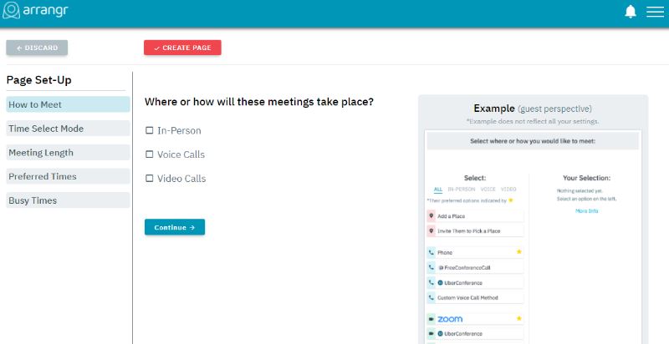Click the phone icon in the Phone row
Screen dimensions: 669x344
pos(431,251)
